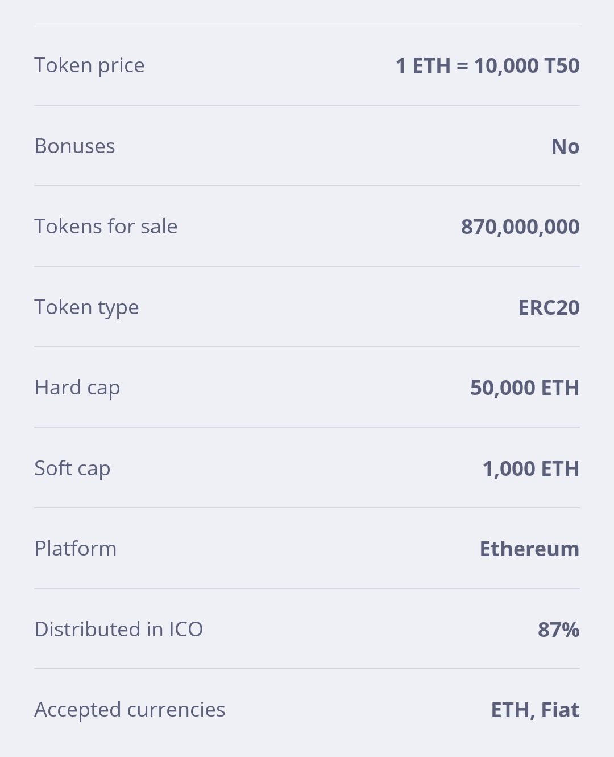Viewport: 614px width, 757px height.
Task: Click the divider below the Platform row
Action: [x=307, y=589]
